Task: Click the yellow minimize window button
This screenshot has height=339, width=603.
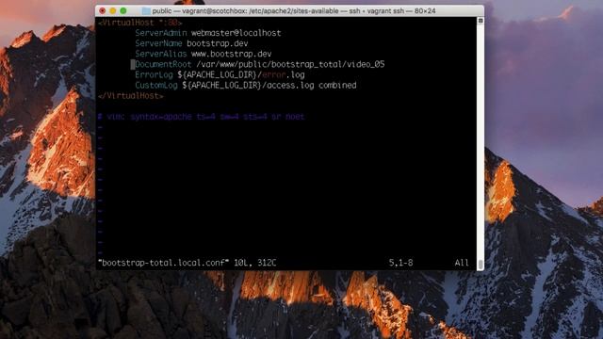Action: pos(113,10)
